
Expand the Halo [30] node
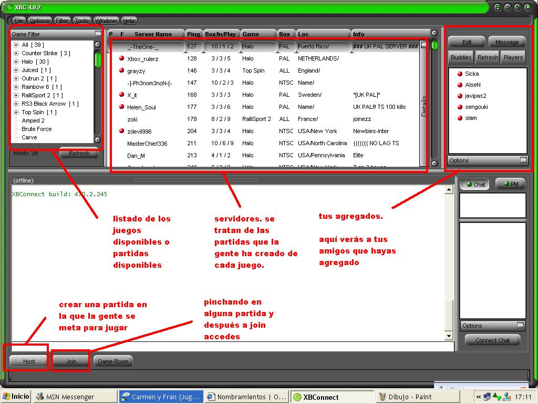[x=16, y=62]
